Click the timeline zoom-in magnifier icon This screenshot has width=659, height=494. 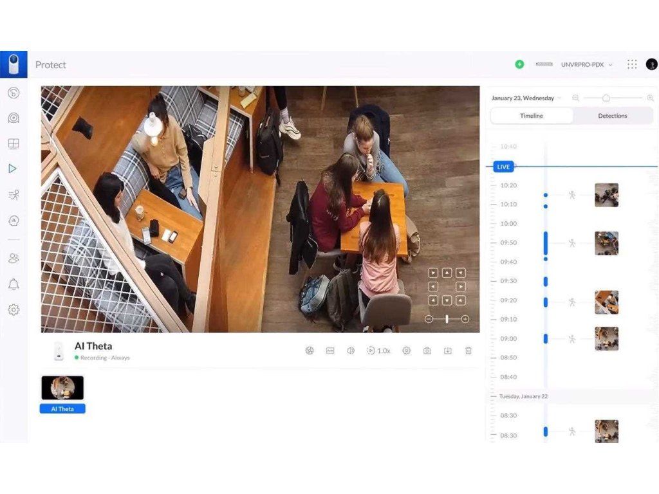650,98
